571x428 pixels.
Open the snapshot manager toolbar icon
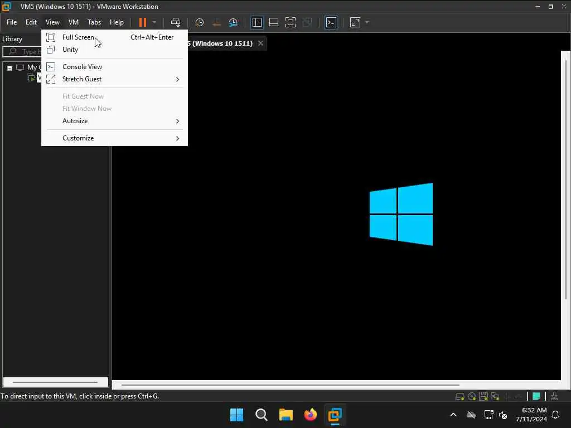pyautogui.click(x=233, y=22)
